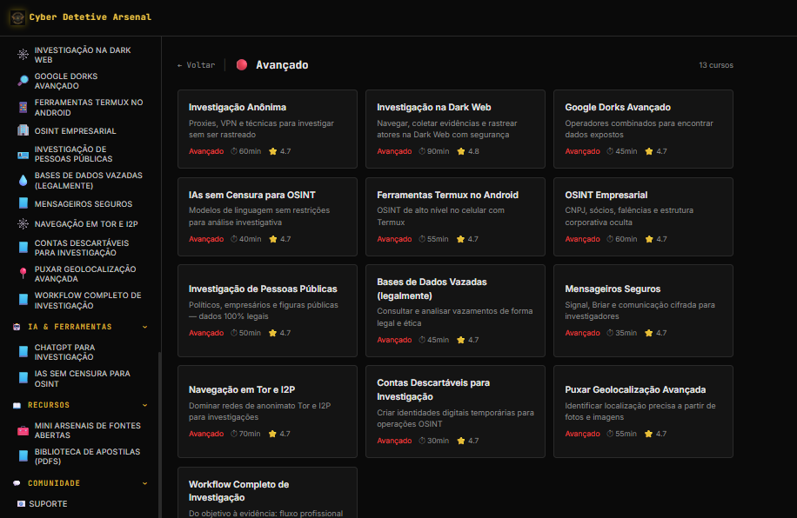
Task: Click 'OSINT de alto nível no celular' description
Action: point(440,216)
